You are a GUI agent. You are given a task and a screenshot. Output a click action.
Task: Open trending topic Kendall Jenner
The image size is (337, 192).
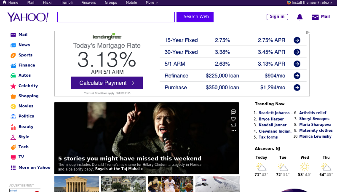[273, 125]
